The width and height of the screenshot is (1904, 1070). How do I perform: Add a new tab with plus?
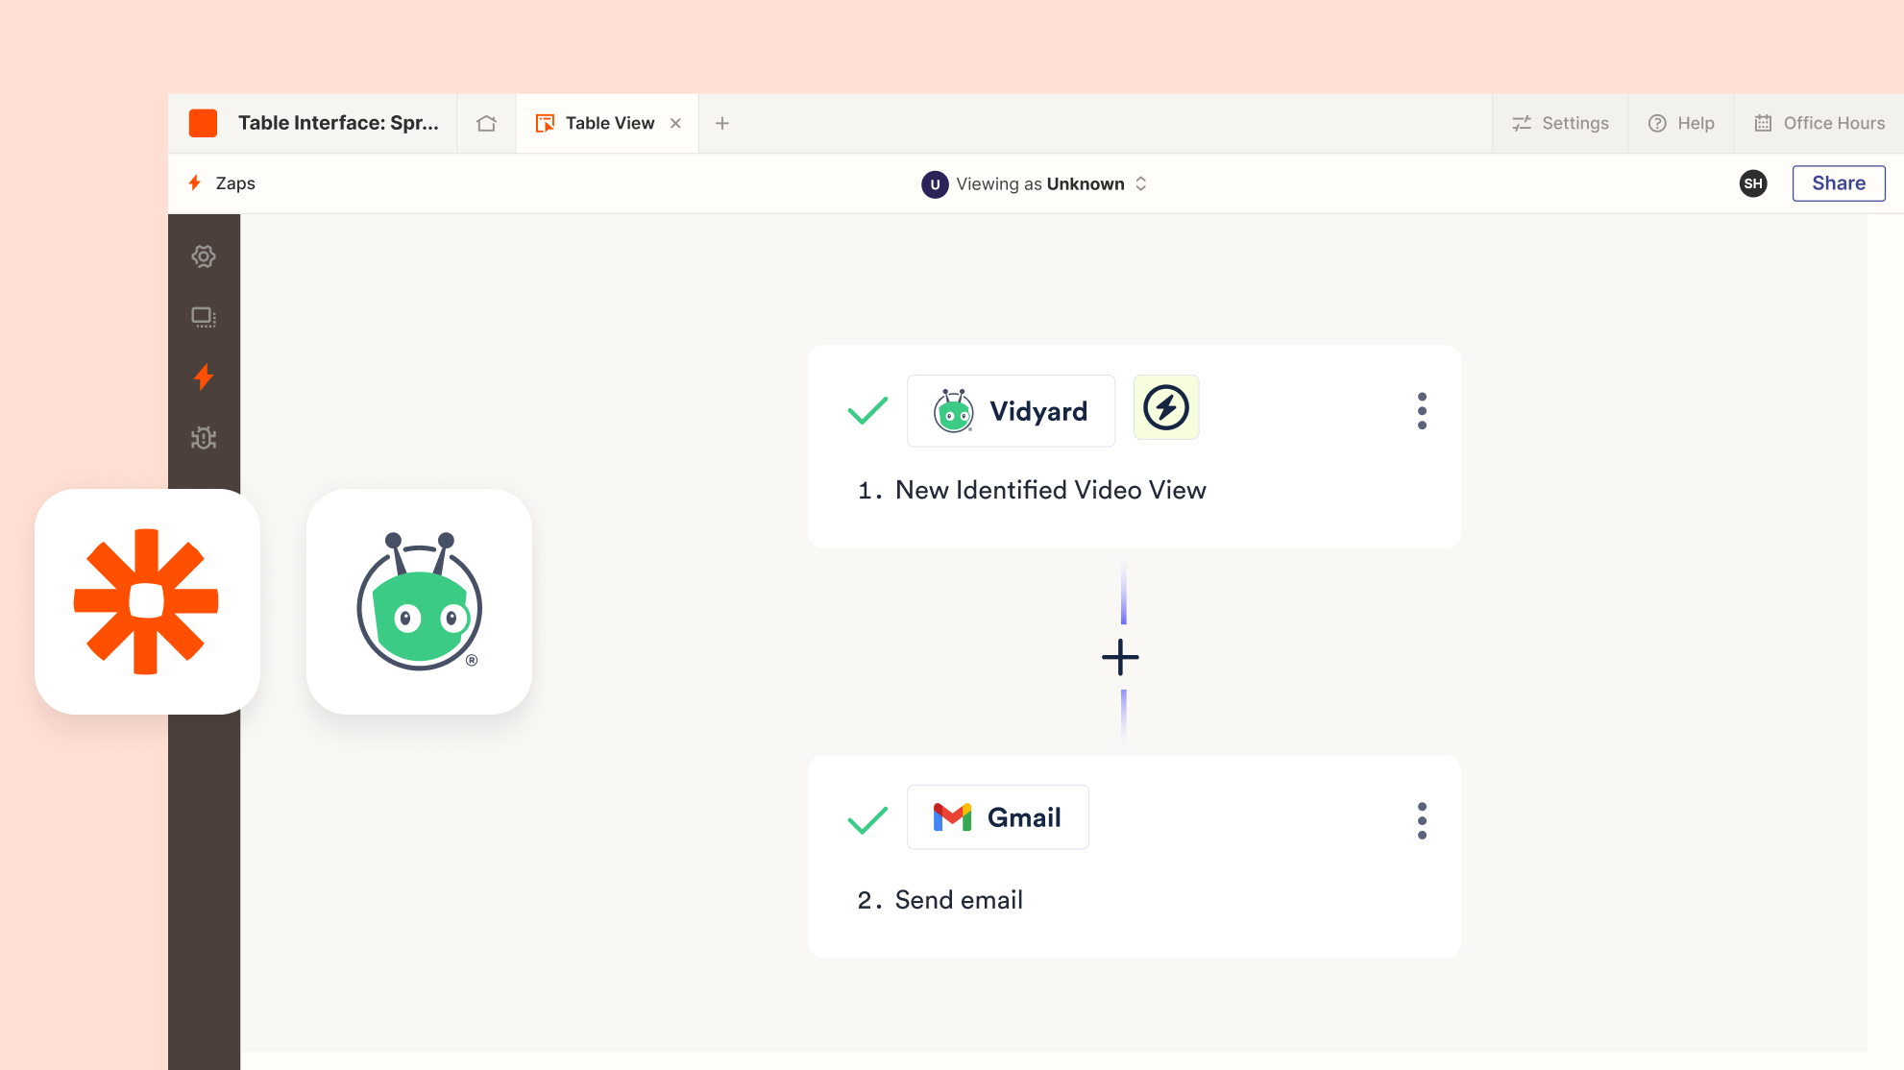(x=722, y=123)
